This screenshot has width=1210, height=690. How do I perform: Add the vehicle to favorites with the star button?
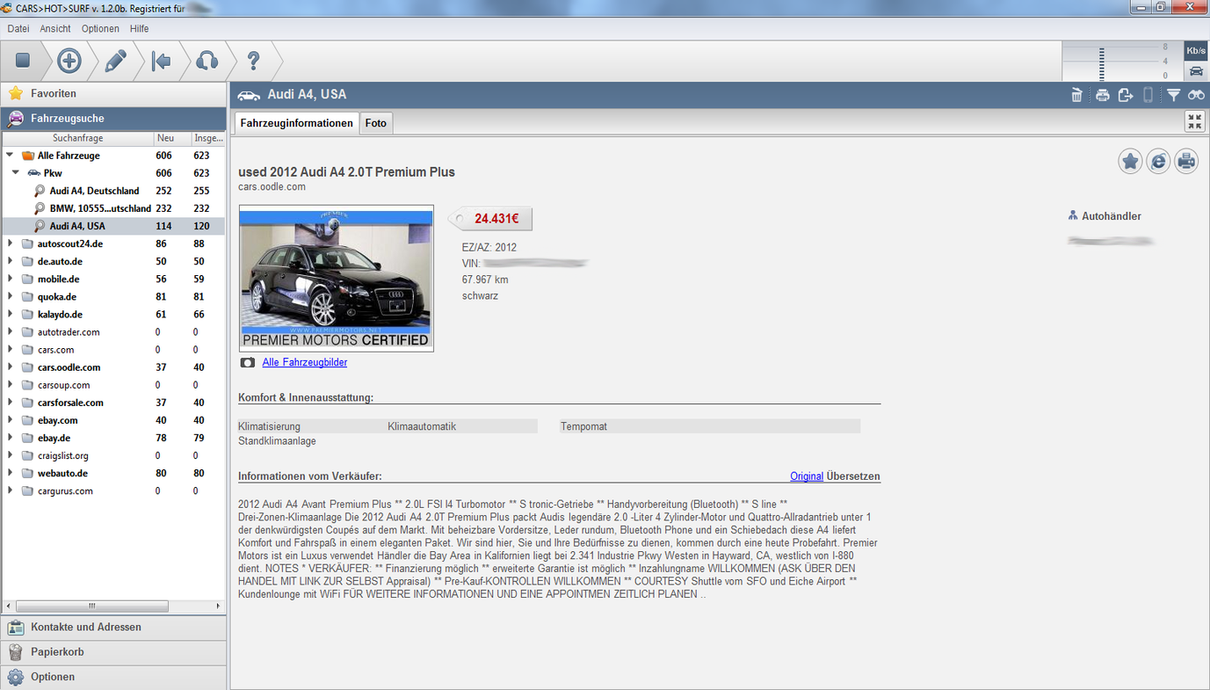[x=1130, y=161]
